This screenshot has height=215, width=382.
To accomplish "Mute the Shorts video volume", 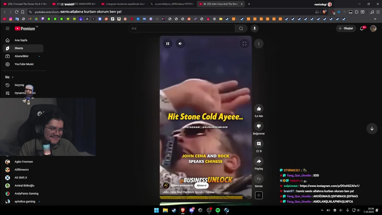I will 180,44.
